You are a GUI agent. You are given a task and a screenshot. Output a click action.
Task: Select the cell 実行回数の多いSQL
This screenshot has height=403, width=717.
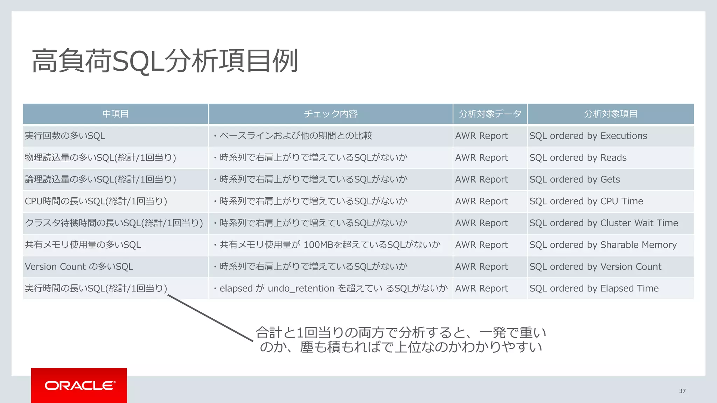point(116,136)
